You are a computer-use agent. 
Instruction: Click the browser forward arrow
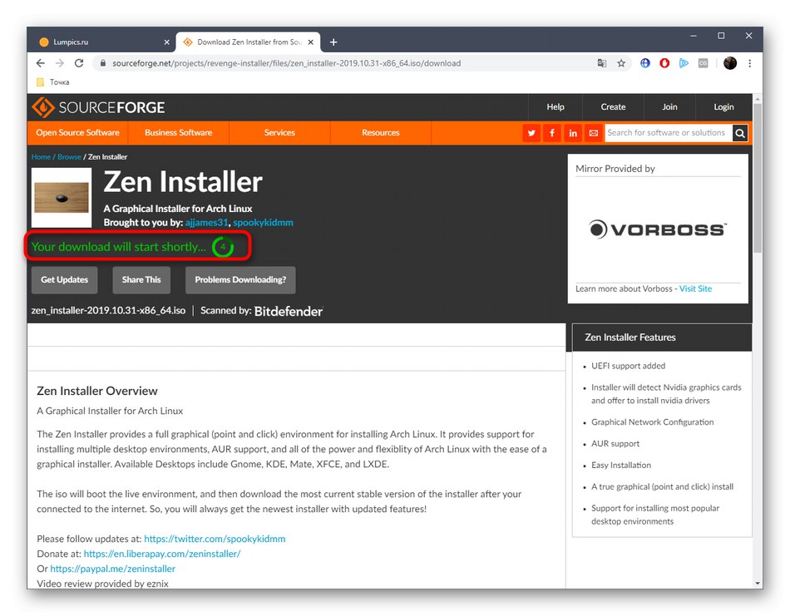[x=59, y=63]
